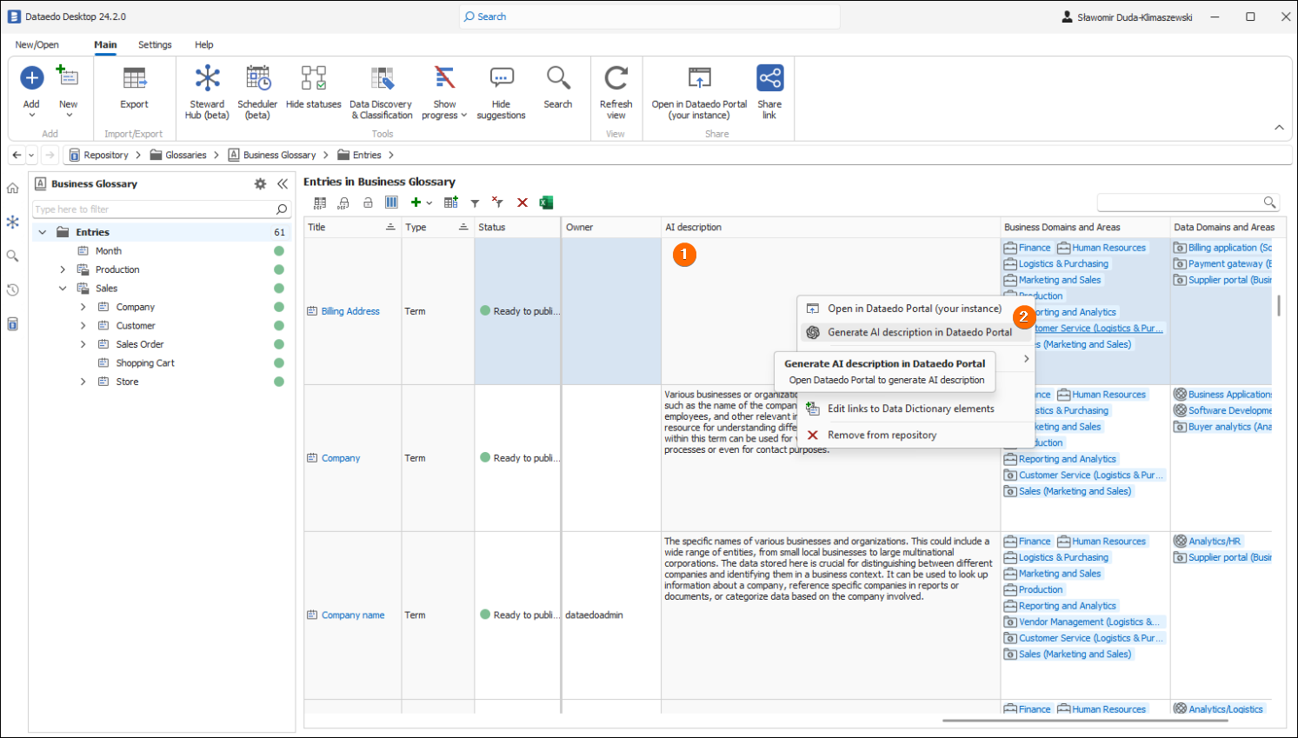Click the repository icon in the left sidebar
1298x738 pixels.
point(12,324)
